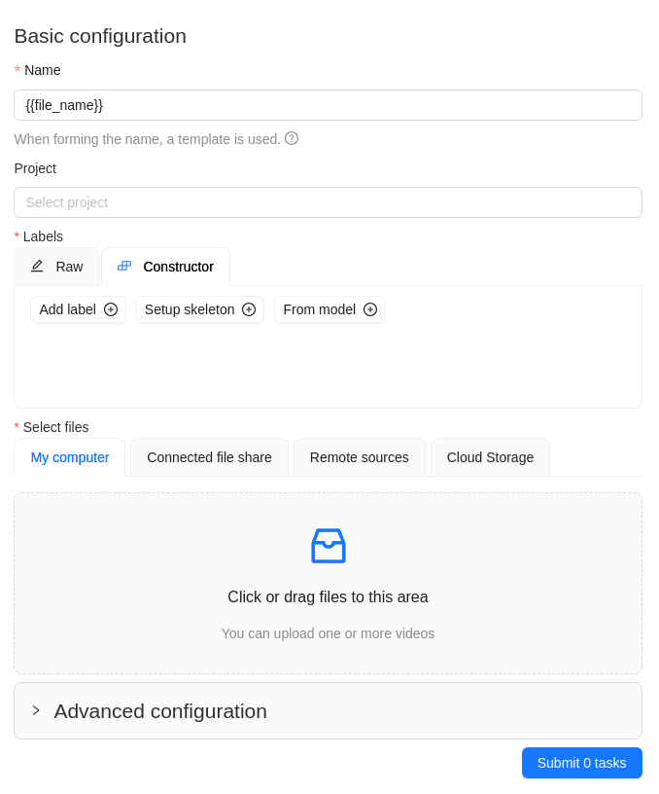Click the Submit 0 tasks button
Image resolution: width=659 pixels, height=794 pixels.
[581, 763]
